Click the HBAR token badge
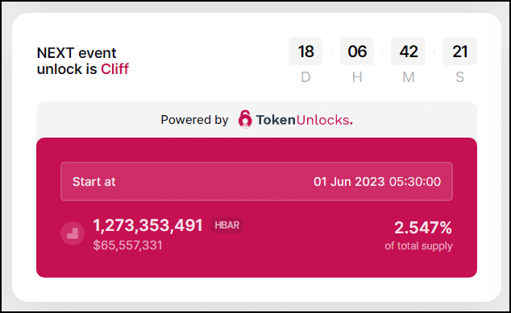 click(x=227, y=225)
